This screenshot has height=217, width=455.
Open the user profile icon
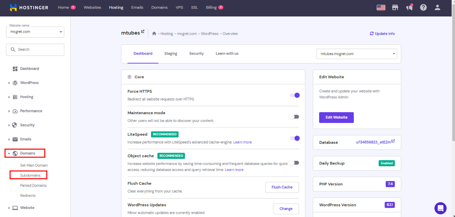pyautogui.click(x=438, y=7)
